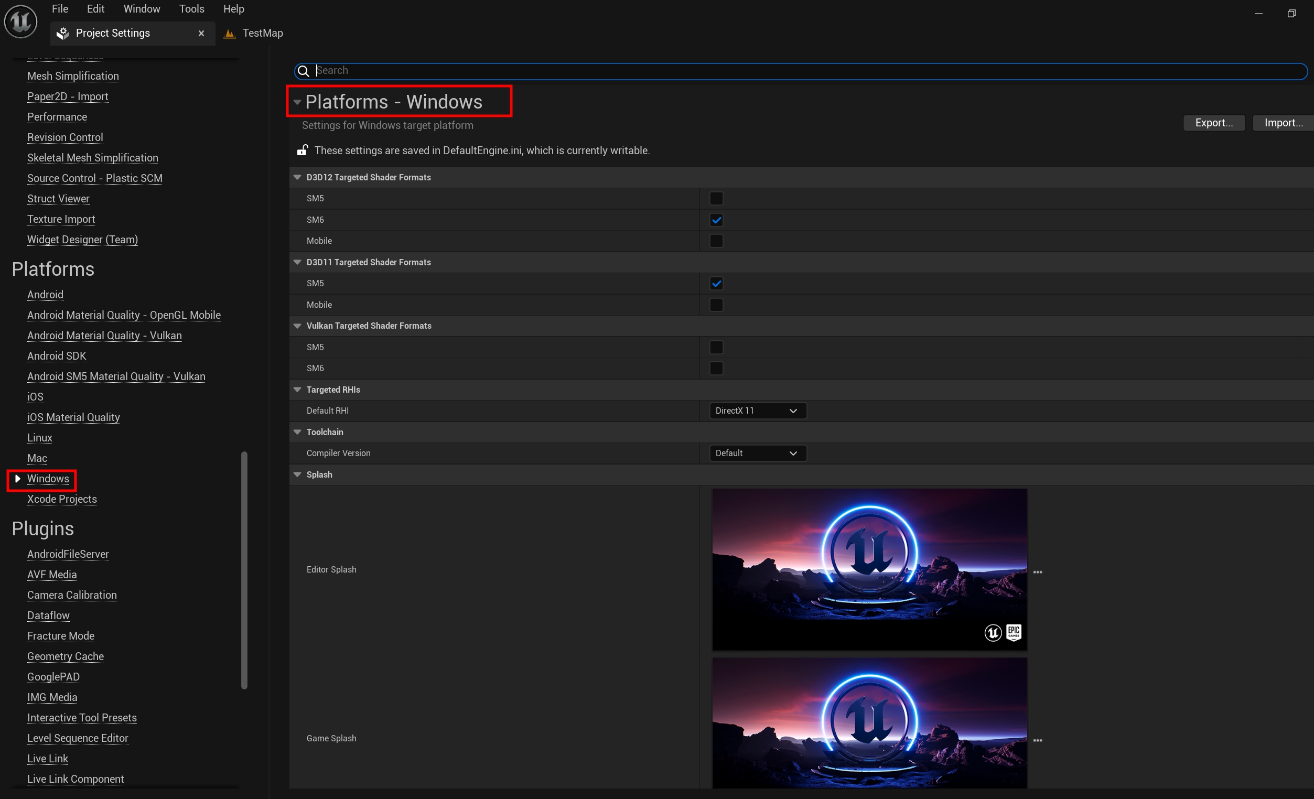Screen dimensions: 1314x799
Task: Open Widget Designer (Team) settings
Action: [x=83, y=240]
